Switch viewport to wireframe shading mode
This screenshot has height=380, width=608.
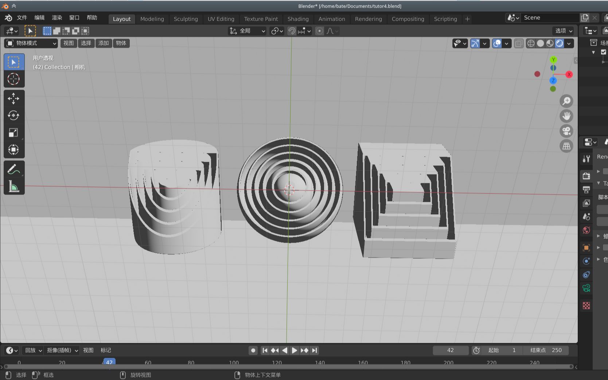point(531,43)
